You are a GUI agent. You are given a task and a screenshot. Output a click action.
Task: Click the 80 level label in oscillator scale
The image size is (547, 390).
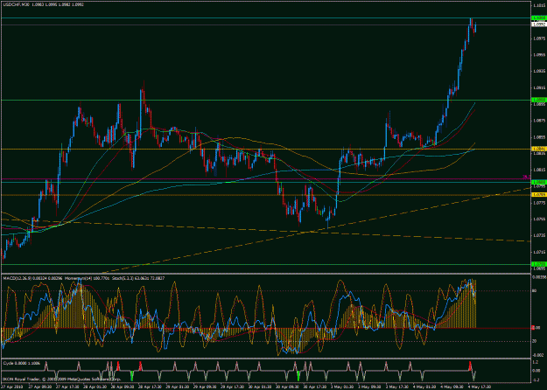534,290
